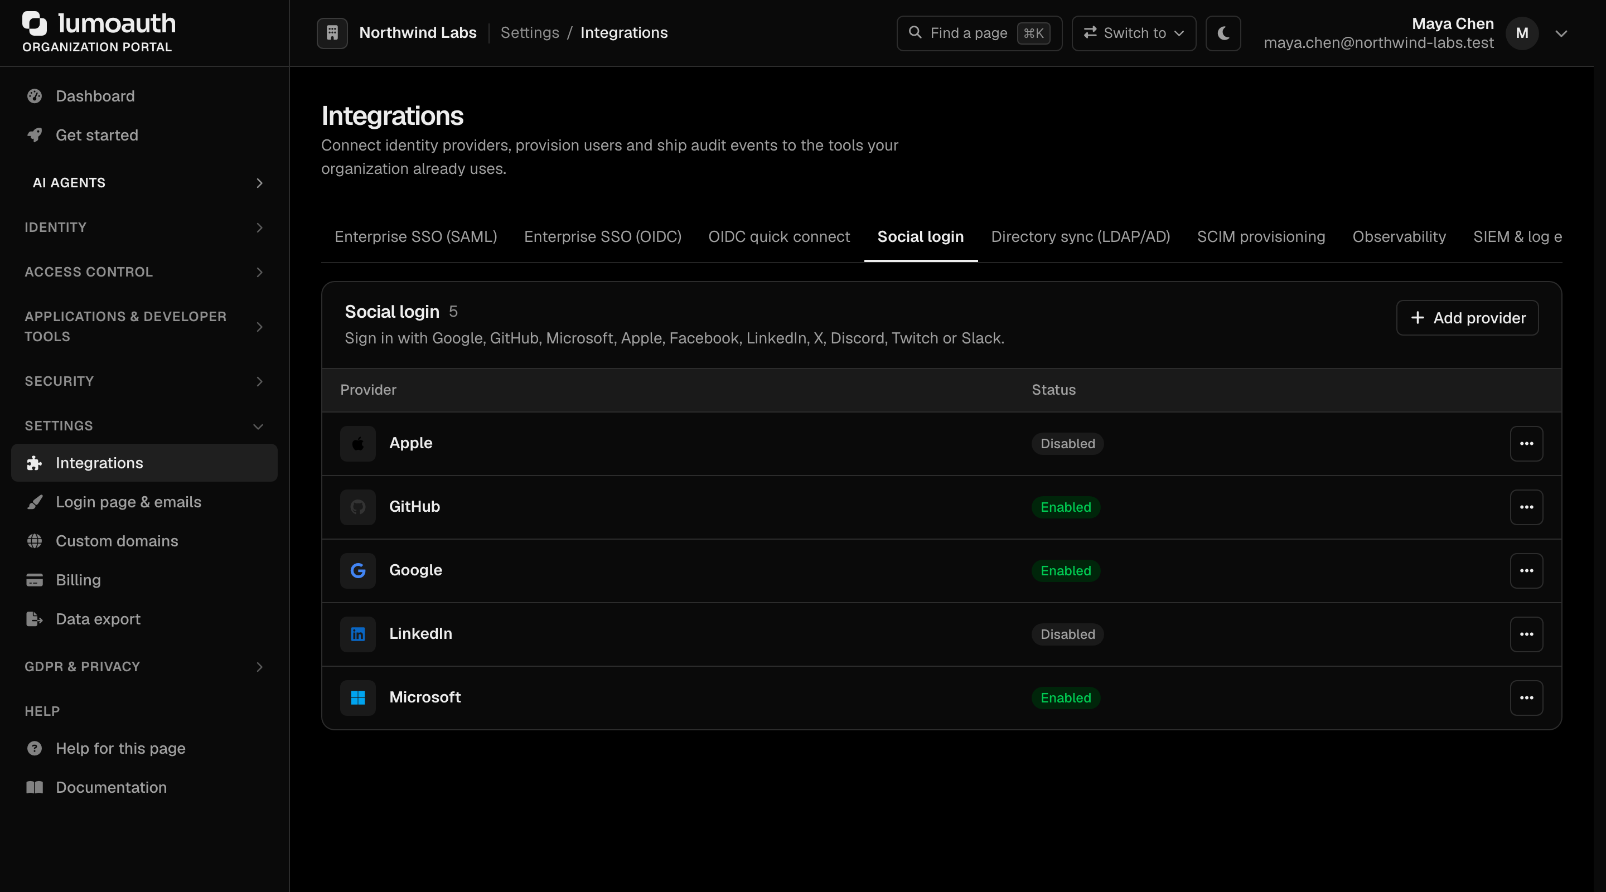Click the Settings breadcrumb link

pos(530,33)
